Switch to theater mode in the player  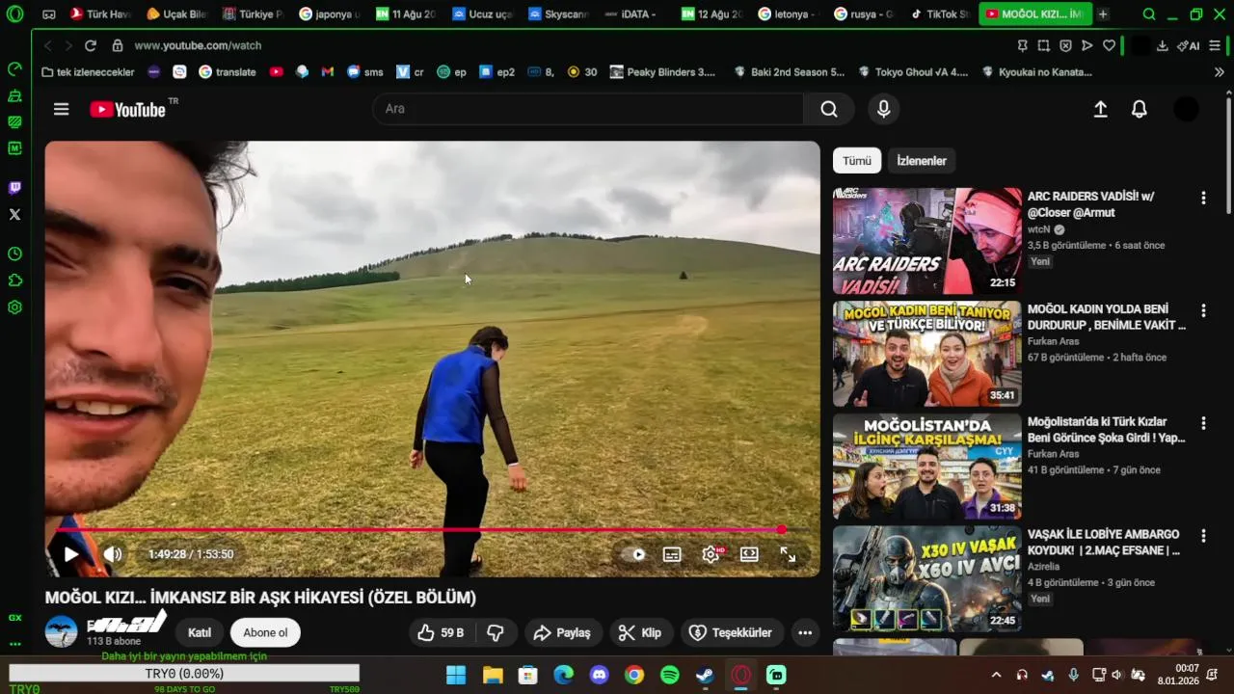749,554
